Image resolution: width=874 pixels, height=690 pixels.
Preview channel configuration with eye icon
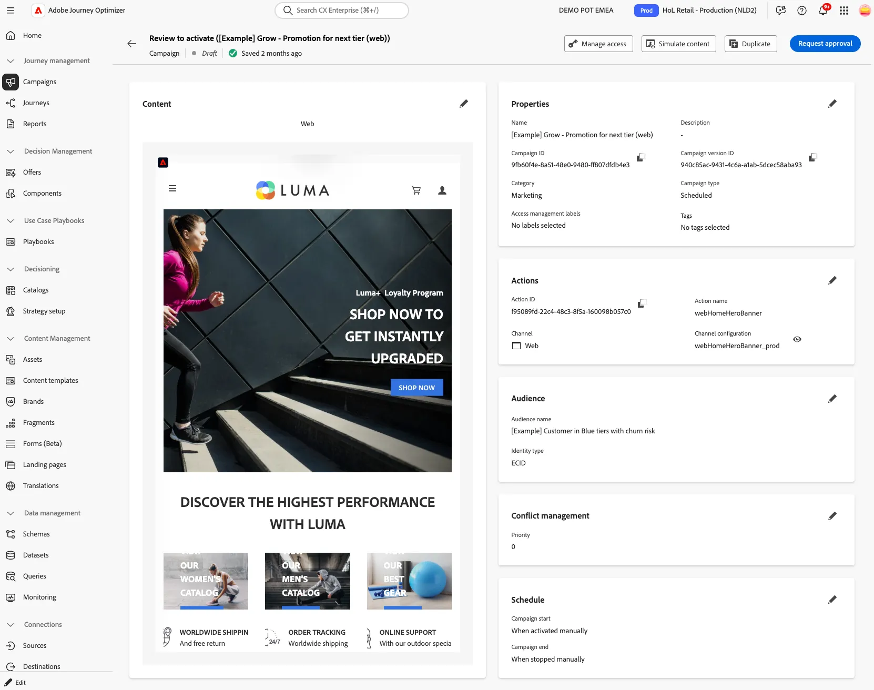[x=797, y=339]
